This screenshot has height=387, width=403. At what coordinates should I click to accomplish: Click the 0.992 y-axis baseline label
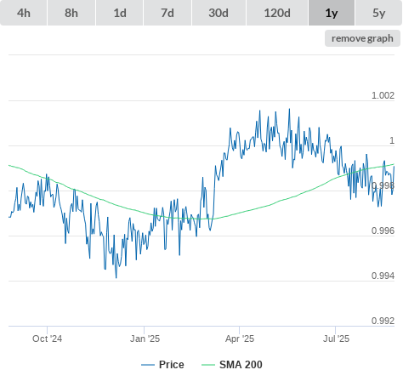(x=383, y=321)
